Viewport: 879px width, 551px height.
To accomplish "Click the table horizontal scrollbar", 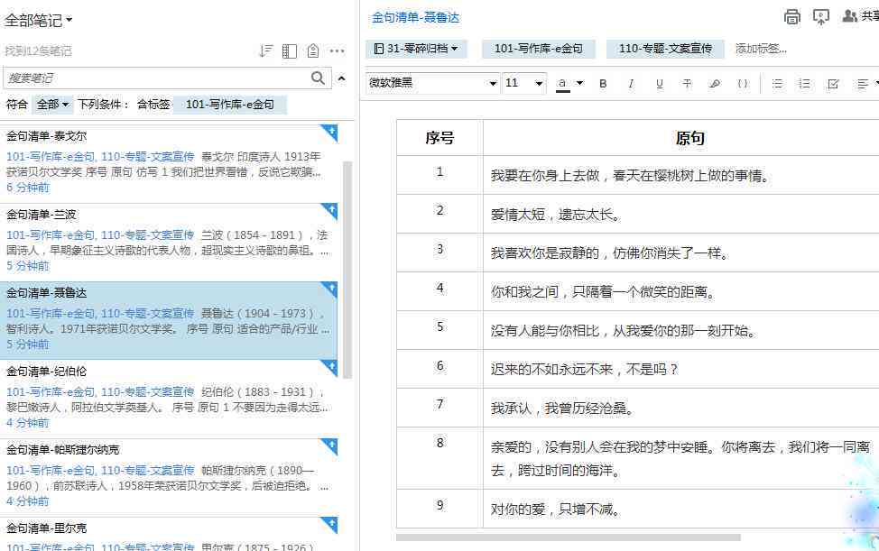I will (x=568, y=537).
